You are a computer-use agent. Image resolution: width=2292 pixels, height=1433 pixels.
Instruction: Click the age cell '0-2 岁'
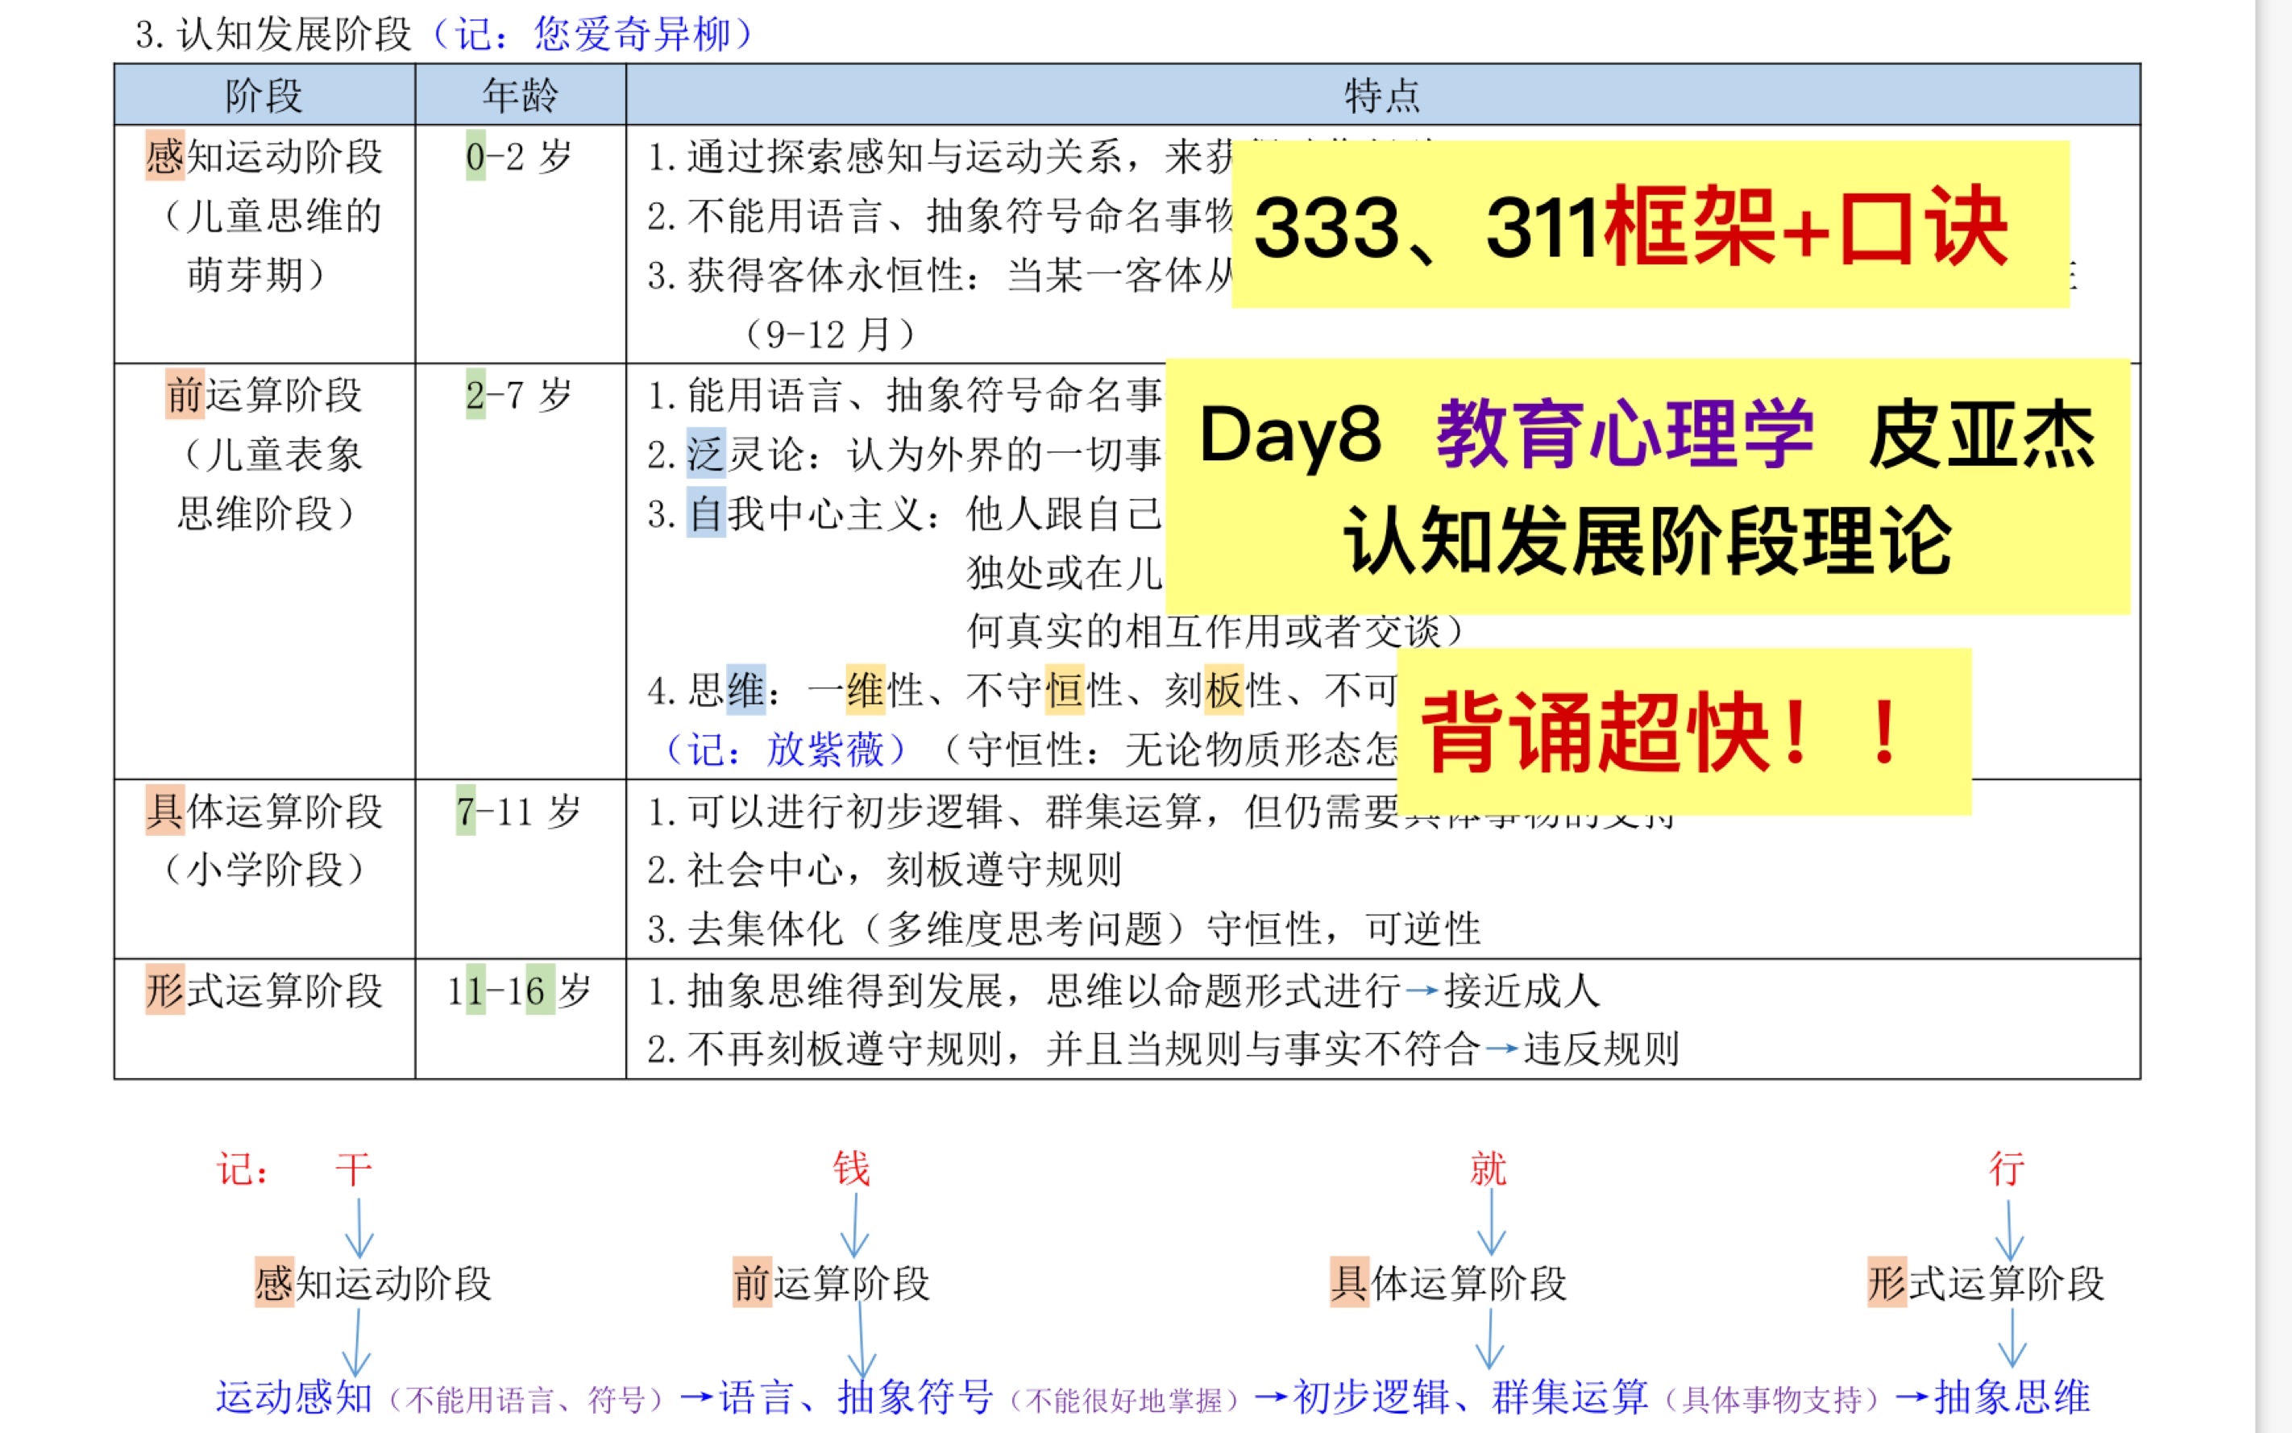(519, 156)
